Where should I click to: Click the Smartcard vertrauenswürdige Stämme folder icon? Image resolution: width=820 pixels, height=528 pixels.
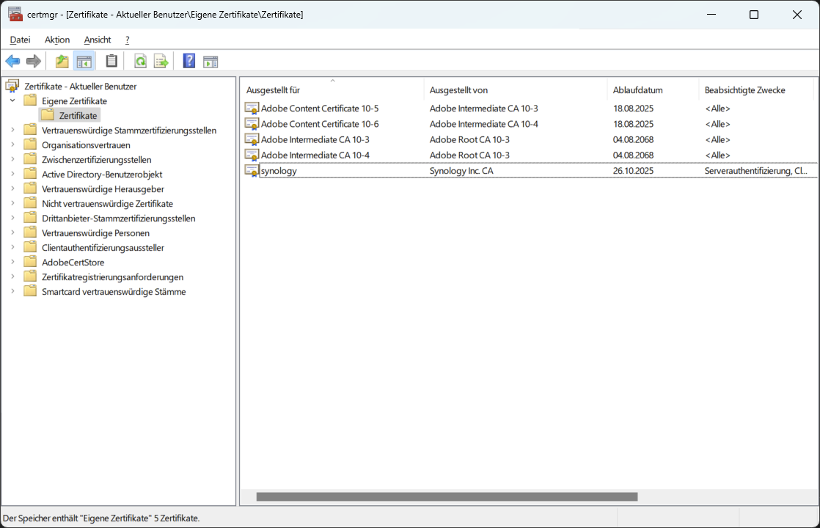click(x=30, y=291)
